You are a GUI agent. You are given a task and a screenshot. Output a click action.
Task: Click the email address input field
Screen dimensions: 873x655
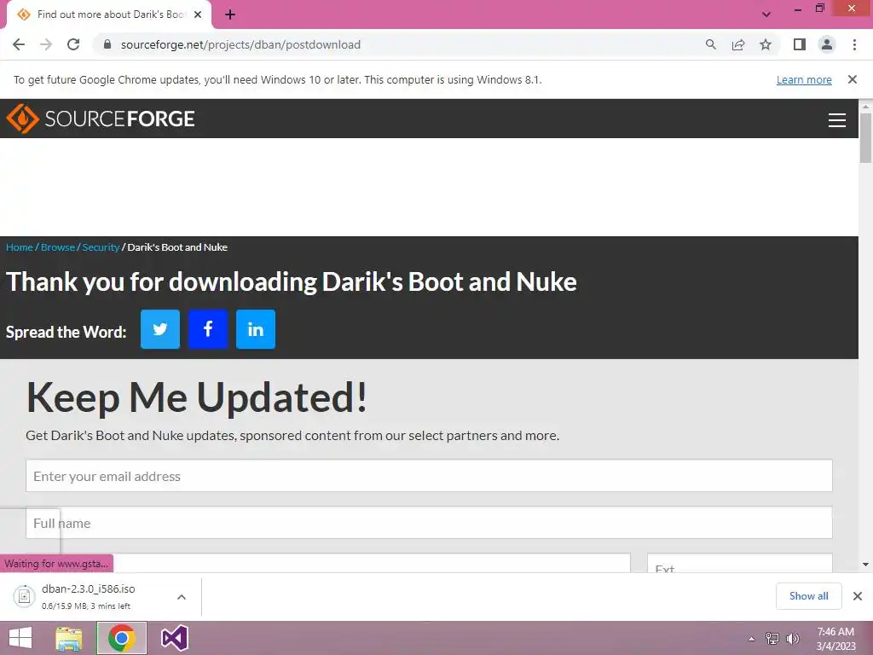click(x=430, y=476)
